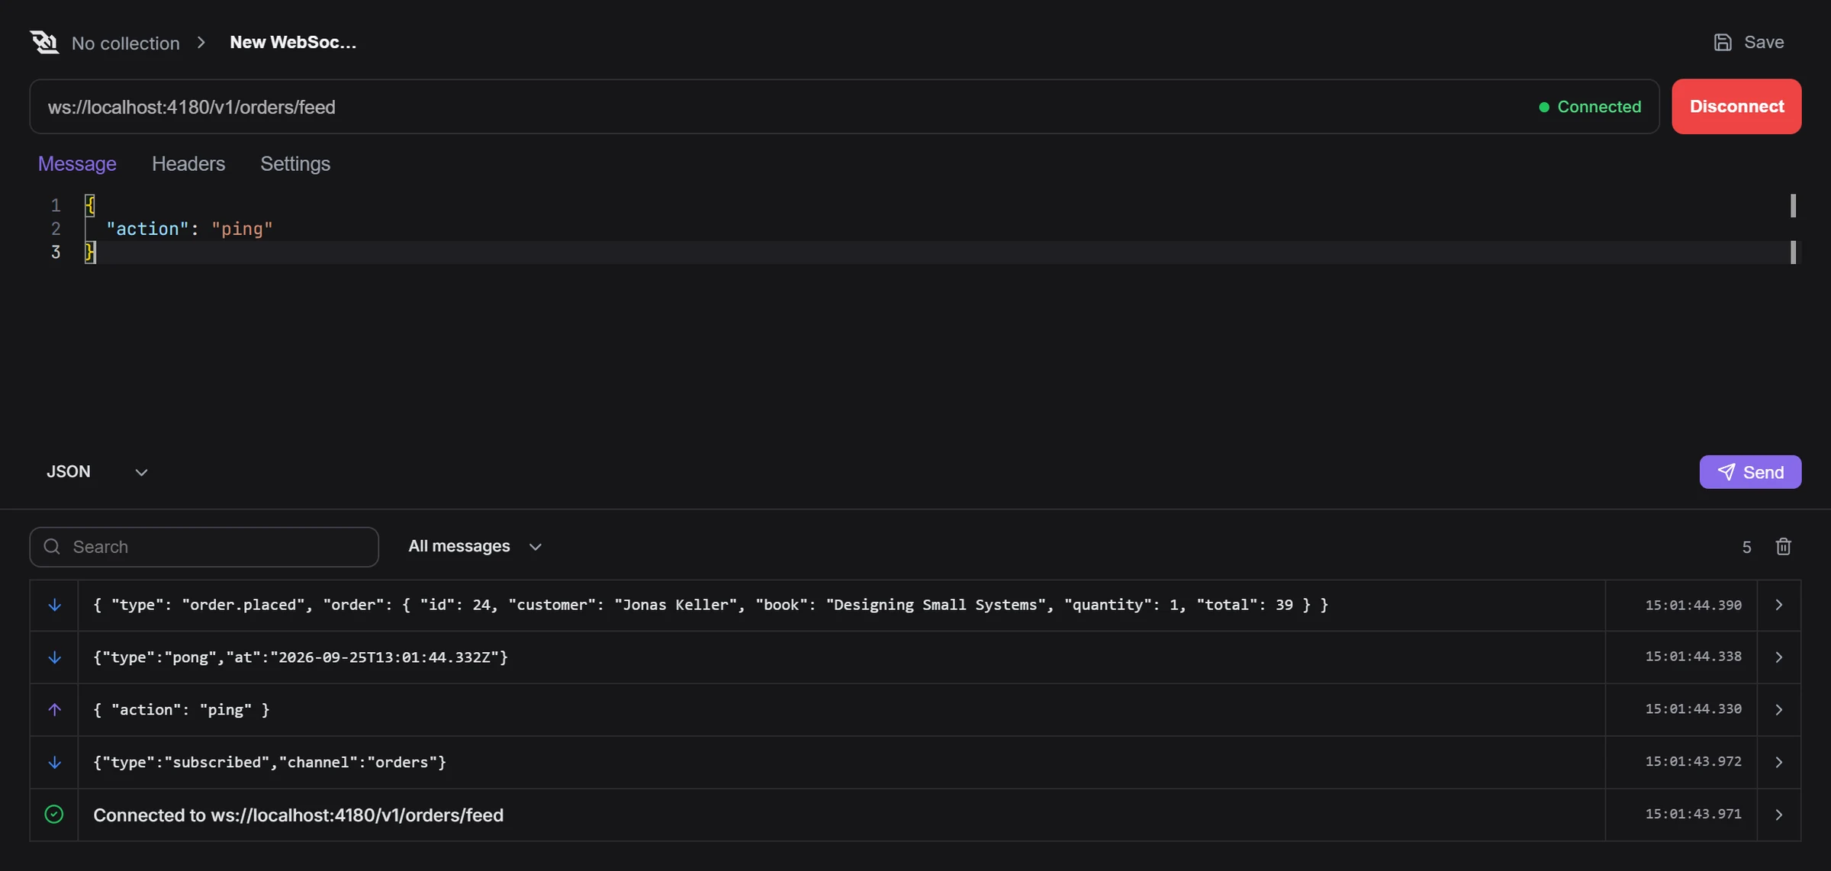The width and height of the screenshot is (1831, 871).
Task: Click the subscribed orders channel message text
Action: pyautogui.click(x=269, y=762)
